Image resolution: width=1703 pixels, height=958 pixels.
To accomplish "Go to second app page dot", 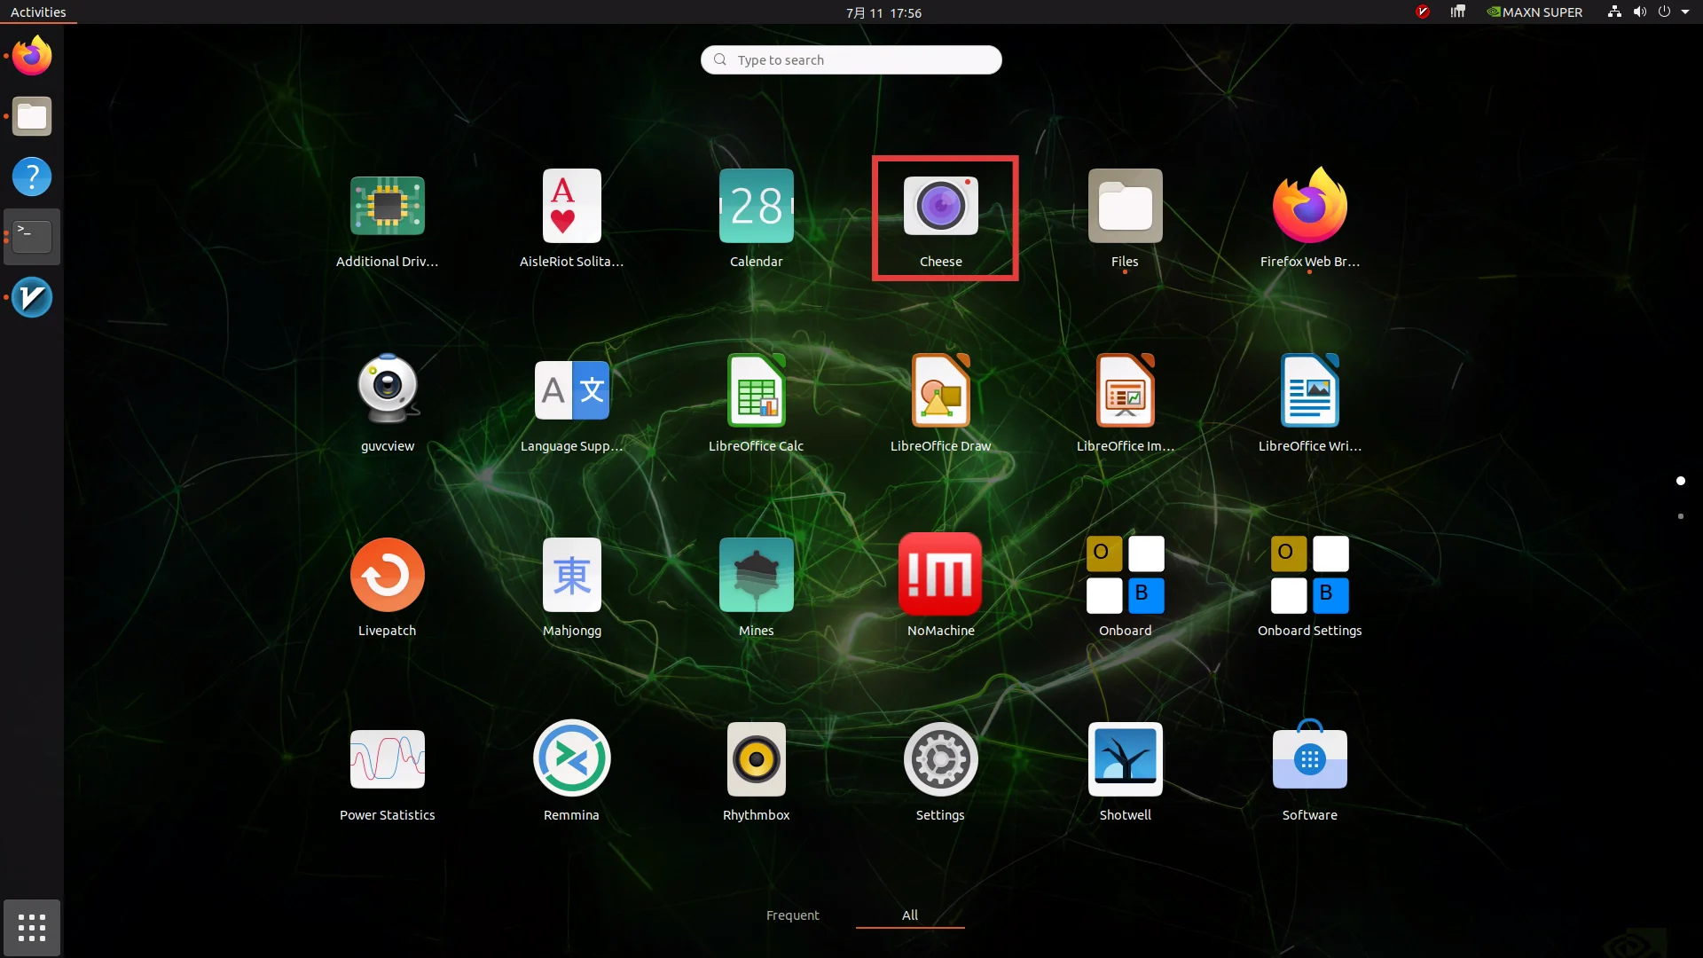I will (1680, 516).
